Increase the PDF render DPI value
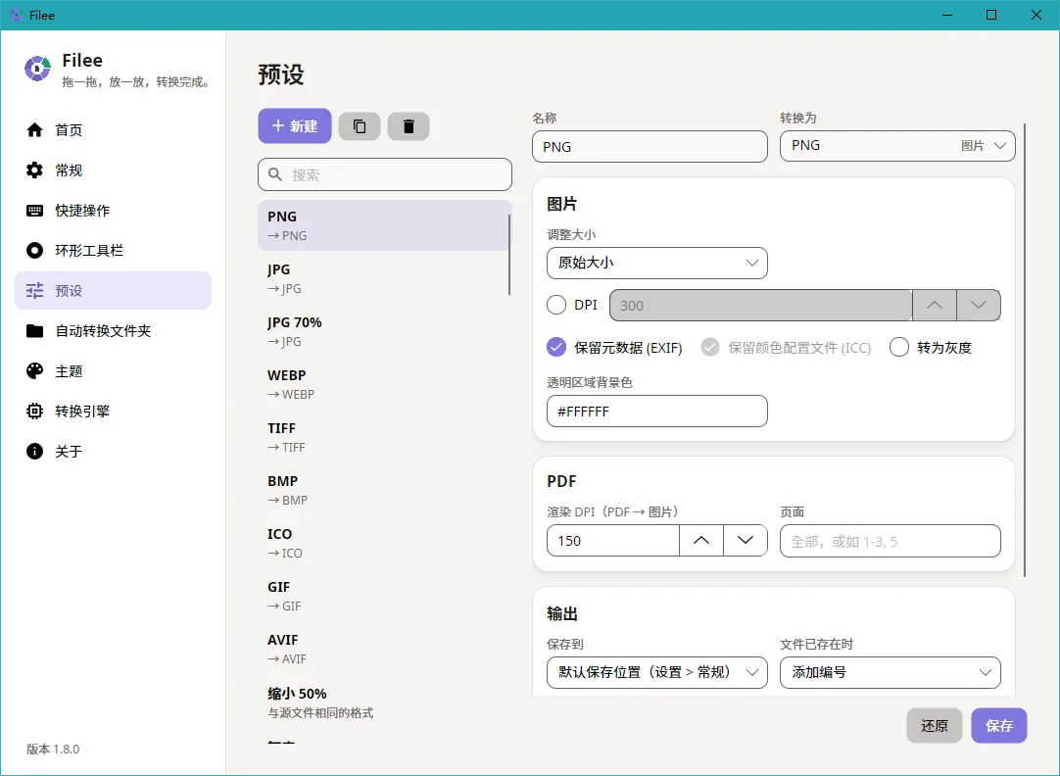The image size is (1060, 776). click(x=701, y=540)
